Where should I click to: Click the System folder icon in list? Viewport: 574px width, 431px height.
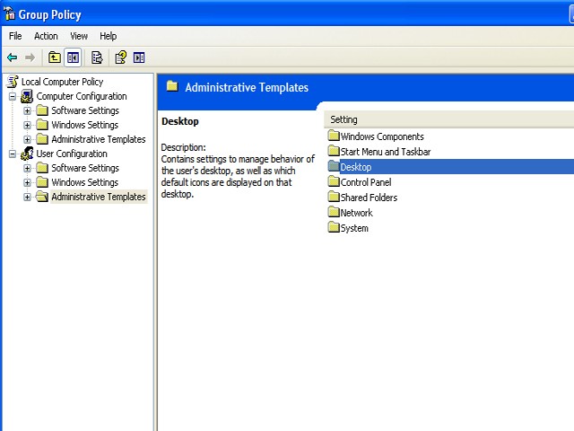pyautogui.click(x=334, y=227)
